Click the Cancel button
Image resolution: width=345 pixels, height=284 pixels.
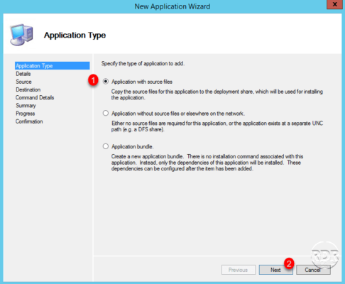click(313, 270)
